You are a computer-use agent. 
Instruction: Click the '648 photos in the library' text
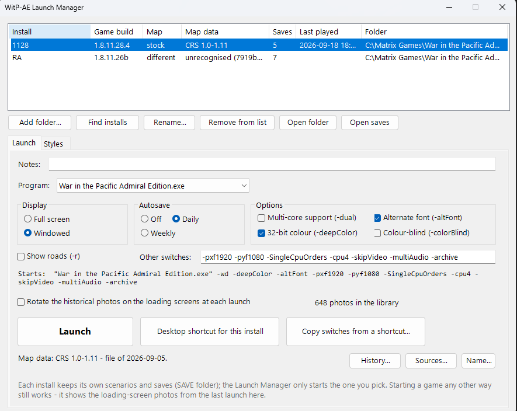[357, 302]
